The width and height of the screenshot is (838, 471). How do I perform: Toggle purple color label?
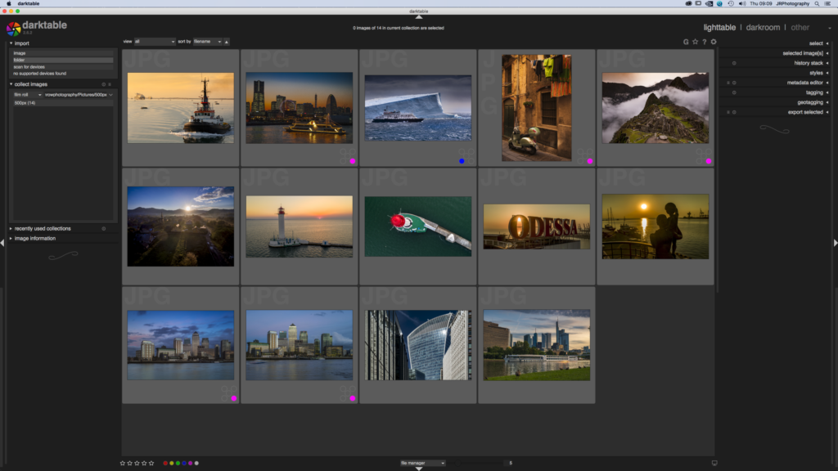point(190,463)
